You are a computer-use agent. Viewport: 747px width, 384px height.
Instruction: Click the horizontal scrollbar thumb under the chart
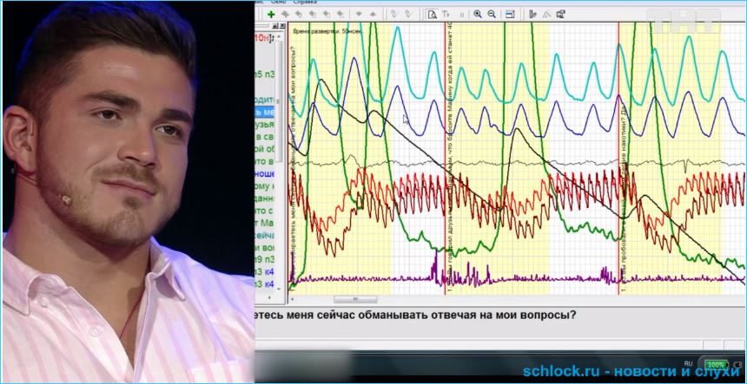click(355, 299)
